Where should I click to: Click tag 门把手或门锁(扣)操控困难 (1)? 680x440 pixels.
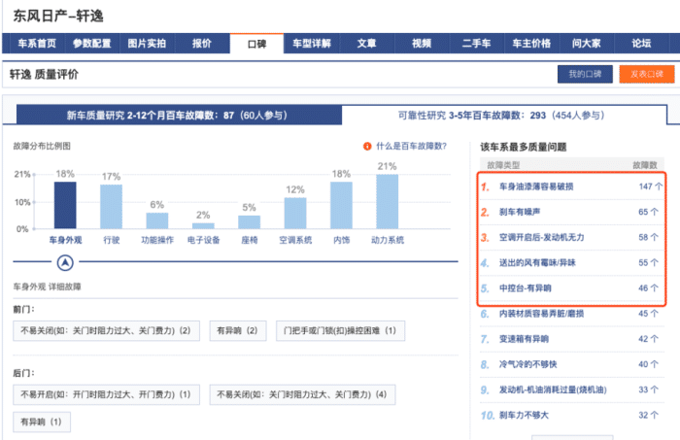(x=340, y=331)
